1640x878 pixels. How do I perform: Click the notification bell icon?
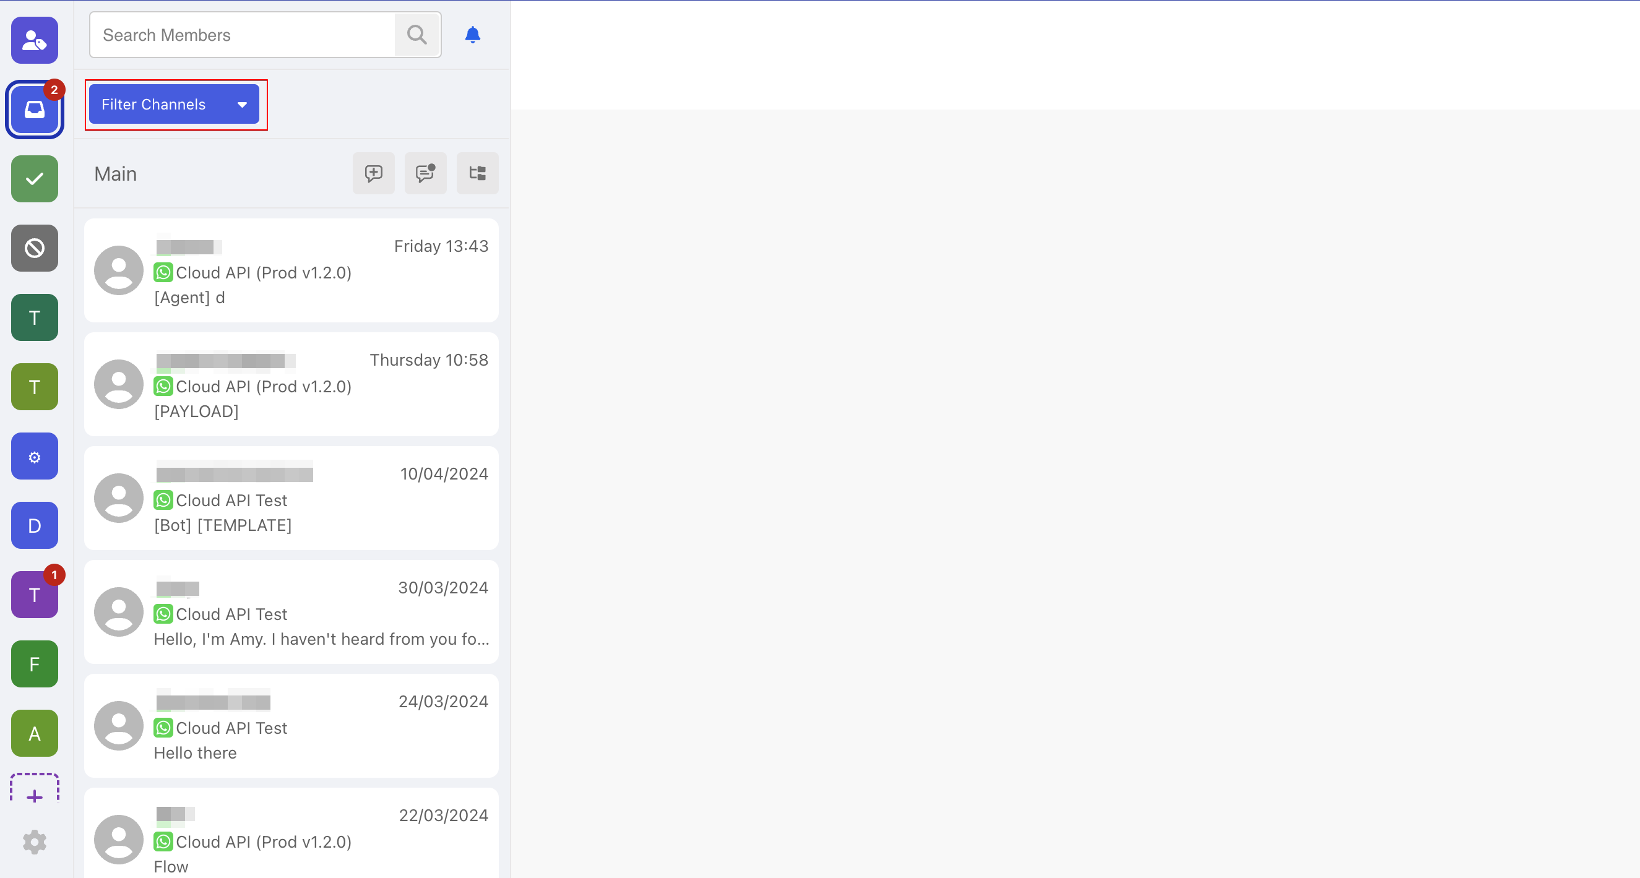point(472,35)
